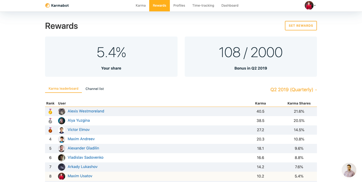Go to the Profiles tab

[x=179, y=6]
